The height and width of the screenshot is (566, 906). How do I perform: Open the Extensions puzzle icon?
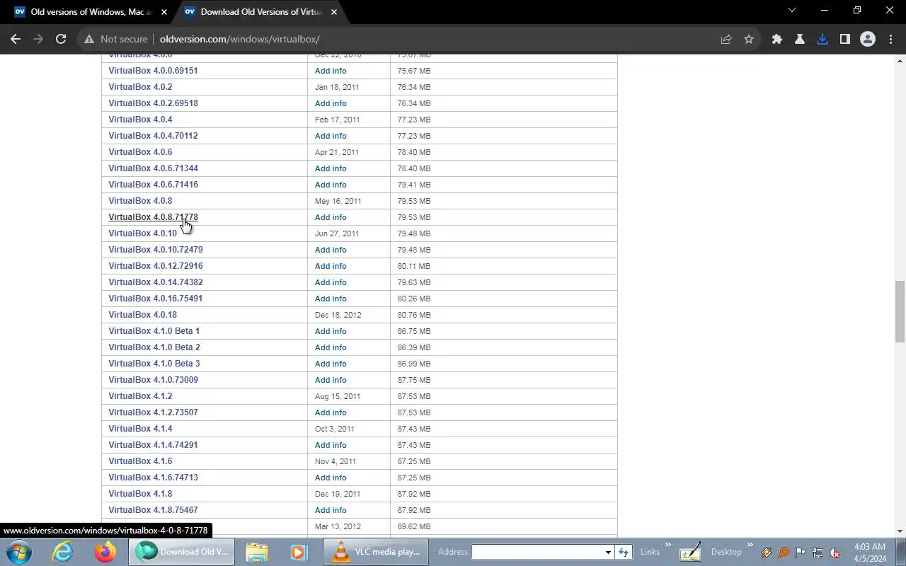[x=777, y=40]
